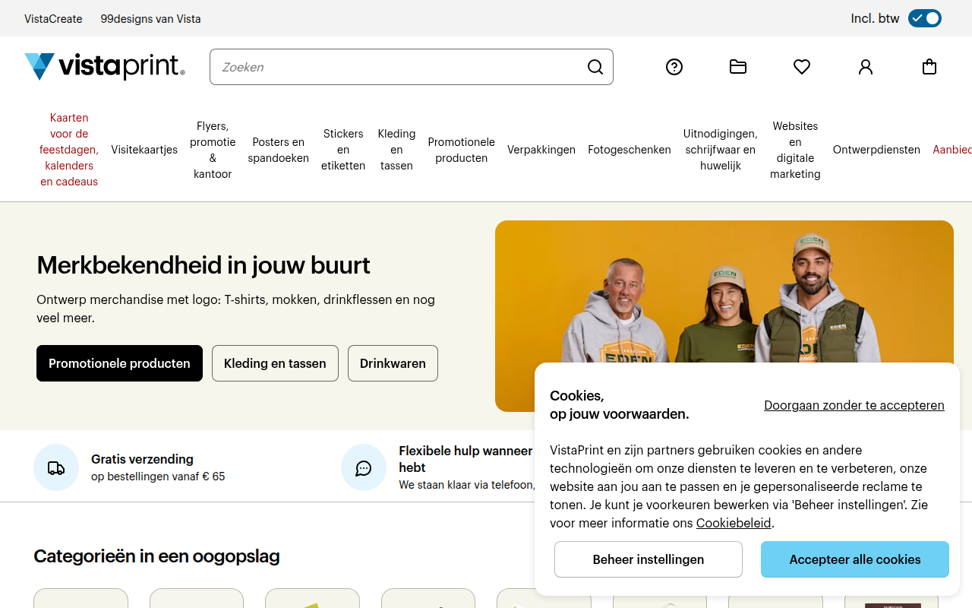Open Visitekaartjes menu

click(x=144, y=150)
